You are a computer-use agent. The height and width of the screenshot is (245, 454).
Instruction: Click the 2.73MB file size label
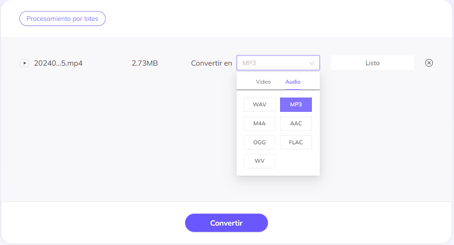coord(144,63)
